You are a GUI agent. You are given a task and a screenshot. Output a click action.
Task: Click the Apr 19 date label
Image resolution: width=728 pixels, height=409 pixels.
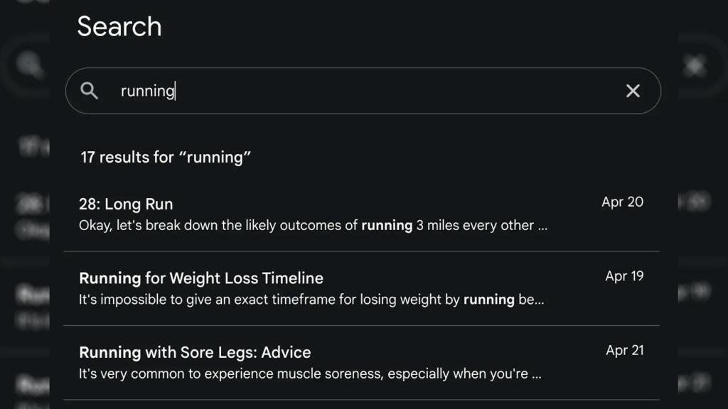click(x=624, y=276)
